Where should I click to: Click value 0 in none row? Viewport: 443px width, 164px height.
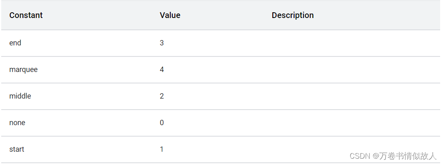[x=162, y=123]
